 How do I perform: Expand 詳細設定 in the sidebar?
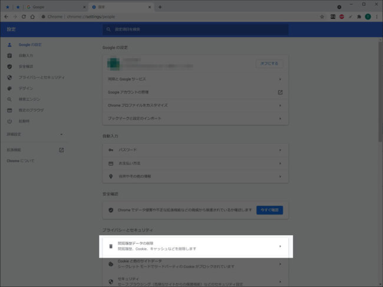click(x=35, y=134)
